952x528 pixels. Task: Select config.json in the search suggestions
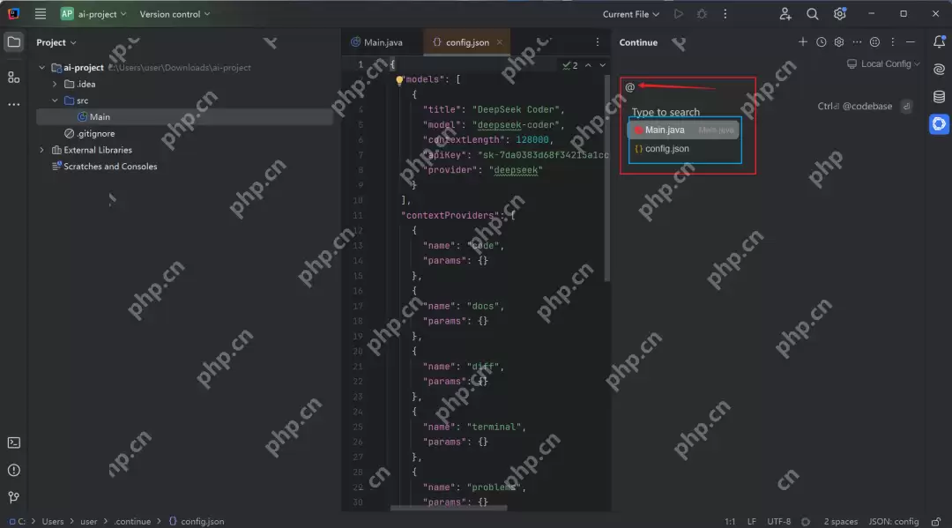coord(666,149)
